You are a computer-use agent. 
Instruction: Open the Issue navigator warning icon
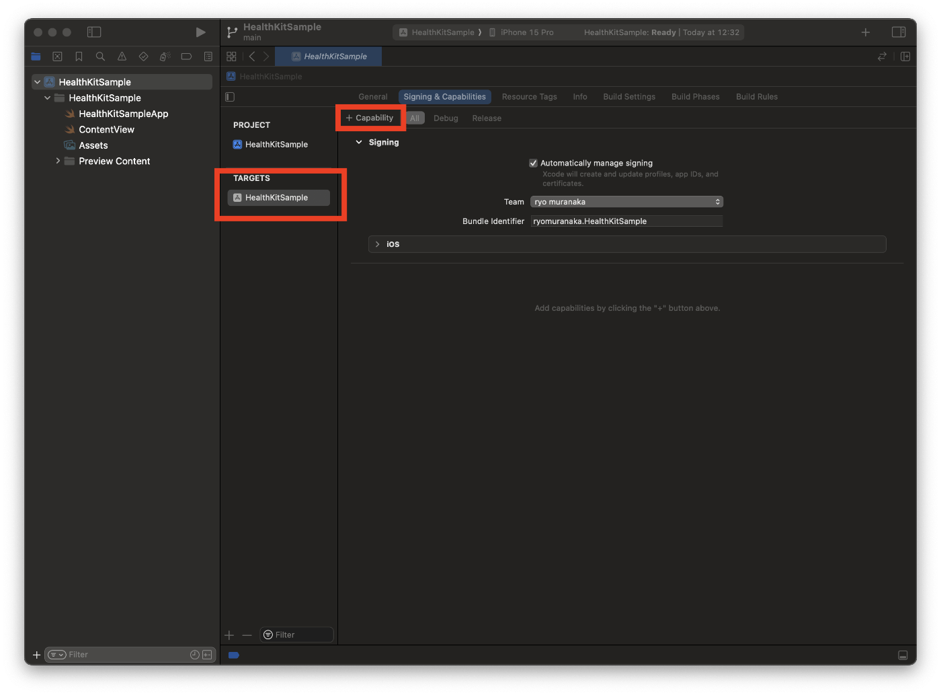[122, 57]
